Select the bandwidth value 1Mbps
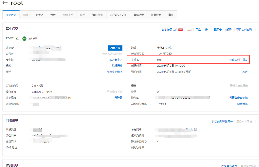This screenshot has height=167, width=259. [x=161, y=104]
